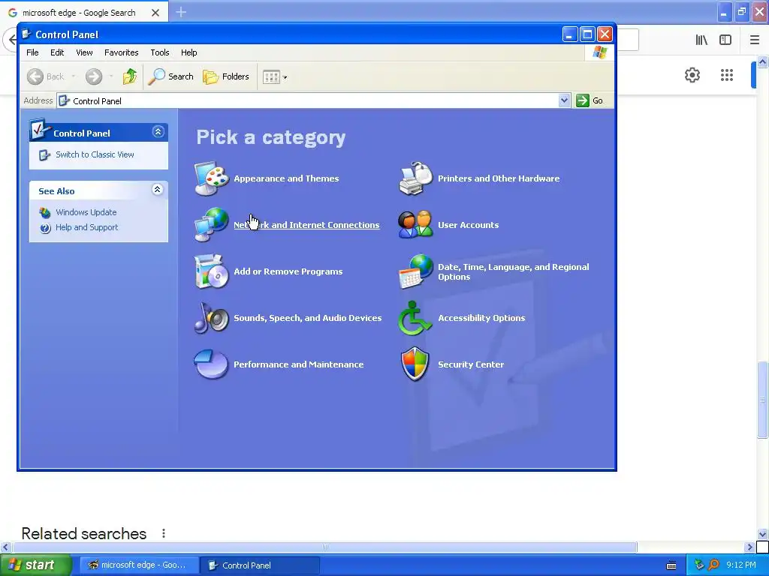Click the Search magnifier toolbar button
Screen dimensions: 769x576
pyautogui.click(x=171, y=76)
